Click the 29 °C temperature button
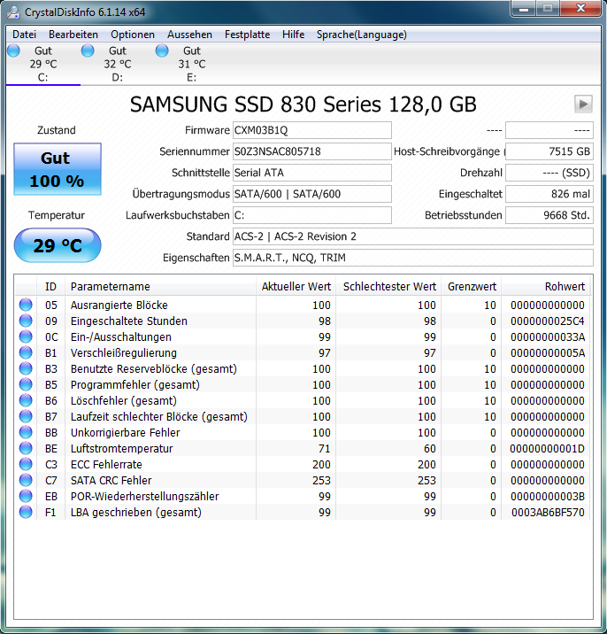This screenshot has height=634, width=607. coord(58,245)
